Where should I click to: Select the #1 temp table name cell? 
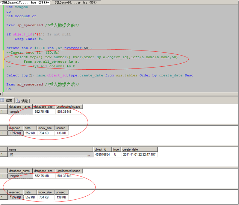point(50,154)
